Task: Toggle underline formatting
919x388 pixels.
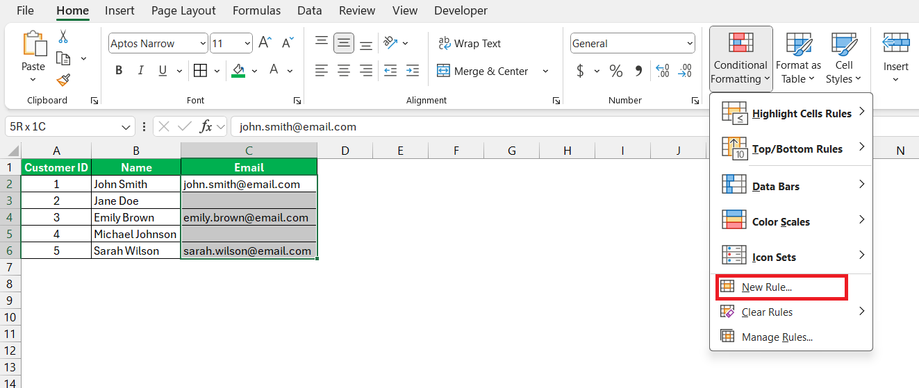Action: pyautogui.click(x=163, y=71)
